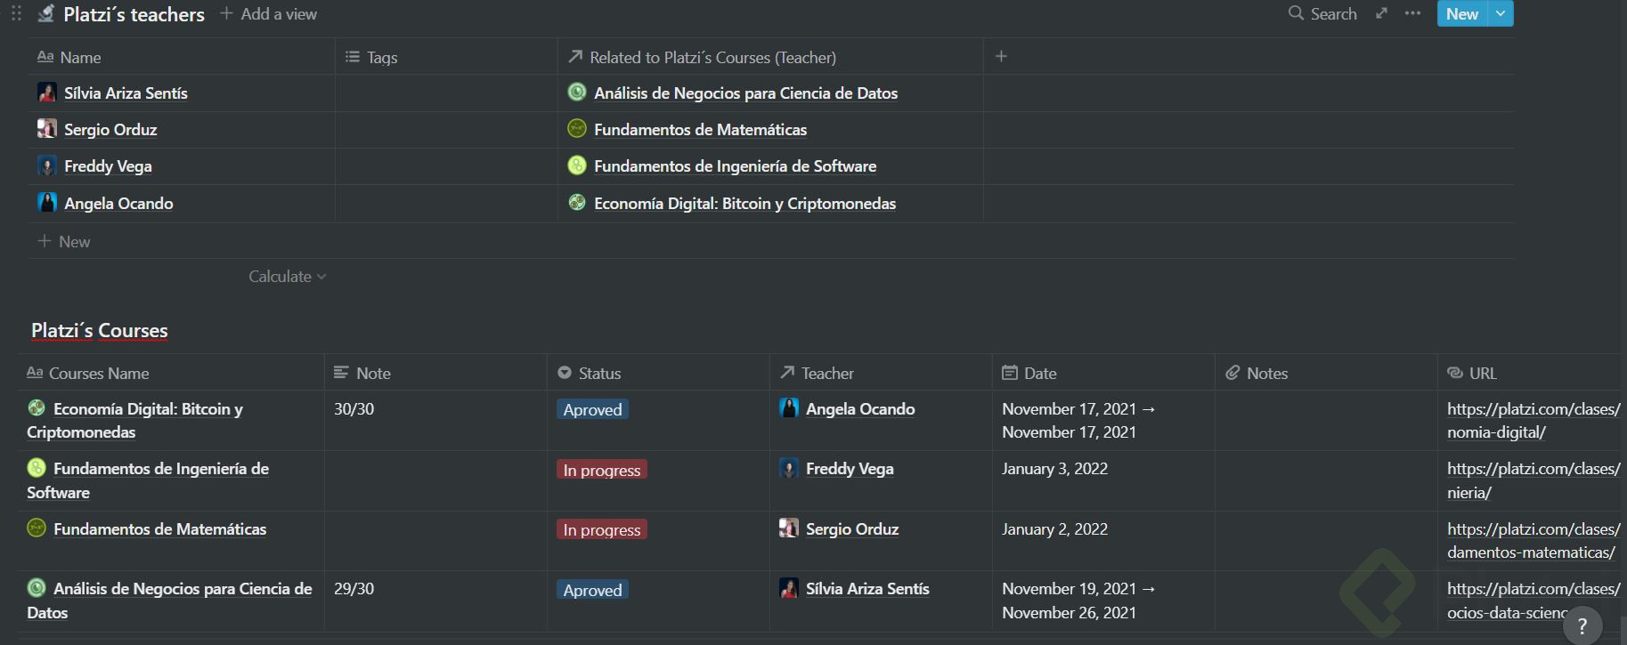Image resolution: width=1627 pixels, height=645 pixels.
Task: Click the Search magnifier icon
Action: [x=1296, y=13]
